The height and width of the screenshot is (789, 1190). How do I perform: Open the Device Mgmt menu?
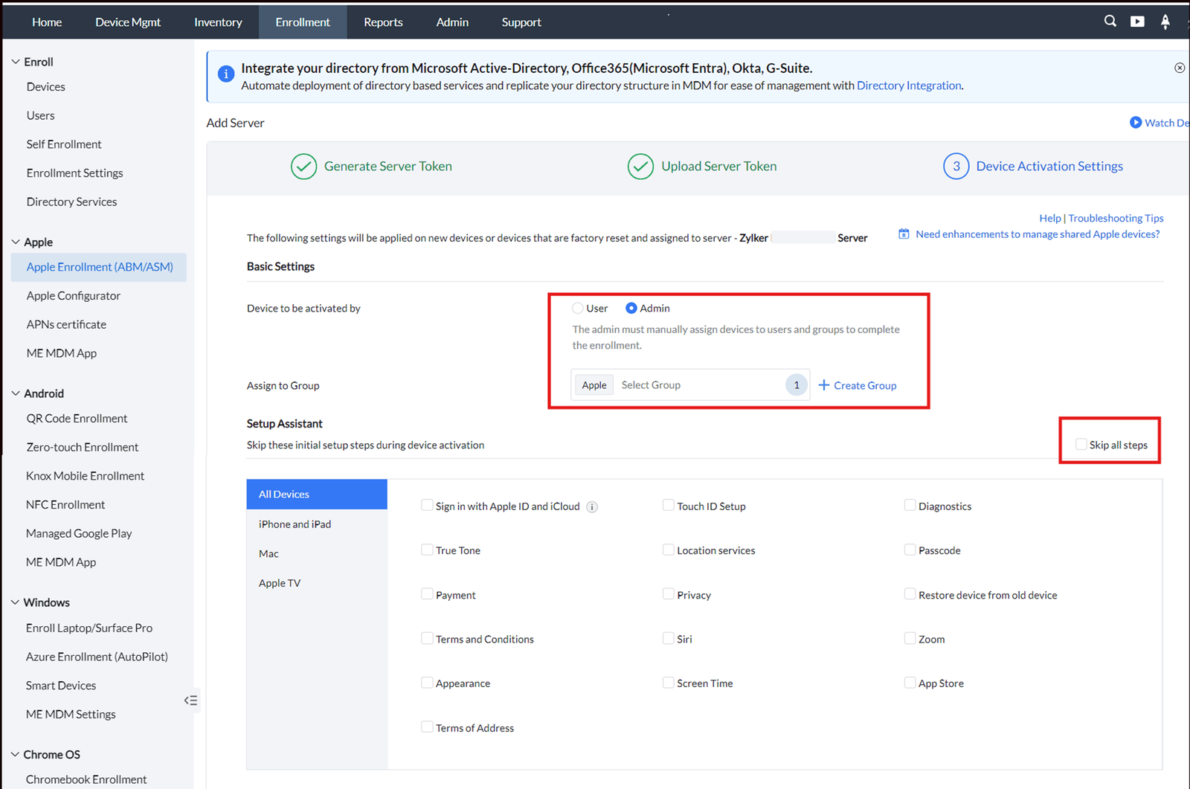128,22
